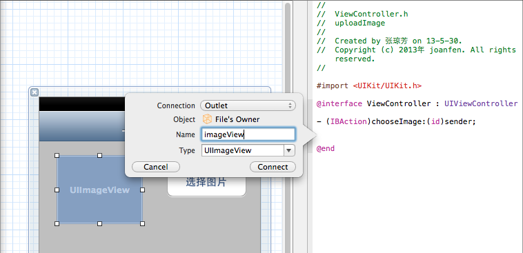This screenshot has height=253, width=523.
Task: Click the left-middle resize handle of UIImageView
Action: click(x=57, y=190)
